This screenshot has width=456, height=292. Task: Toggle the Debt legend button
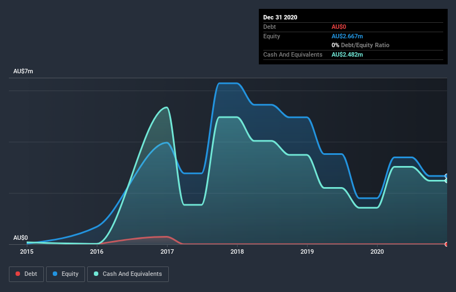pyautogui.click(x=26, y=274)
